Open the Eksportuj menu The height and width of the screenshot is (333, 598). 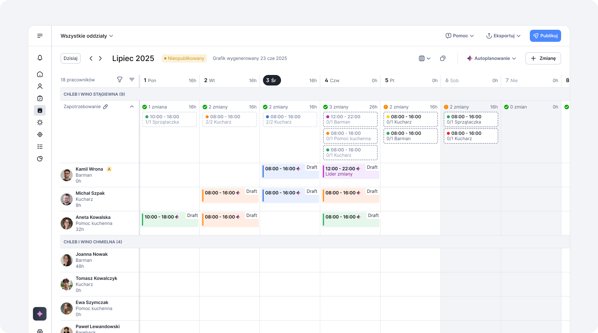(x=503, y=36)
